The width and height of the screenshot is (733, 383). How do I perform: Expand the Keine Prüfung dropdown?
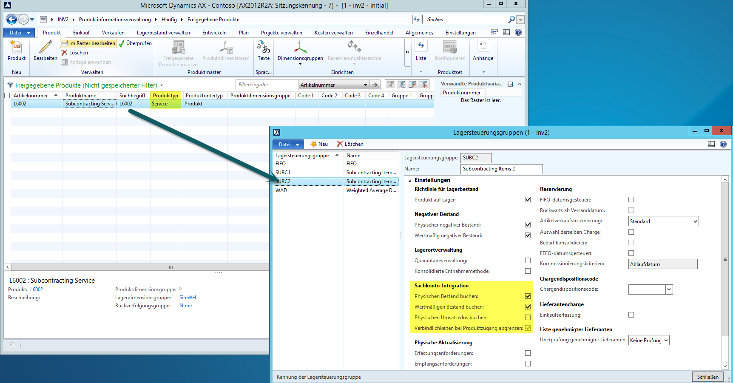coord(666,340)
